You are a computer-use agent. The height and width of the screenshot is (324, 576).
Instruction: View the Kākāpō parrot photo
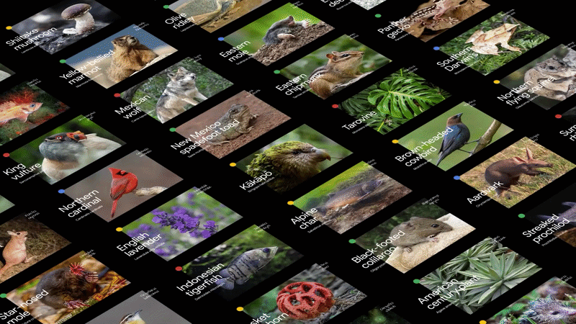pyautogui.click(x=294, y=158)
